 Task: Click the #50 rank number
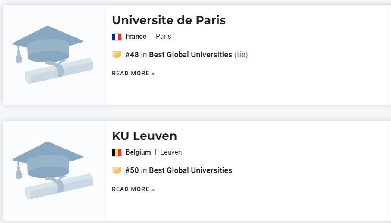click(132, 170)
